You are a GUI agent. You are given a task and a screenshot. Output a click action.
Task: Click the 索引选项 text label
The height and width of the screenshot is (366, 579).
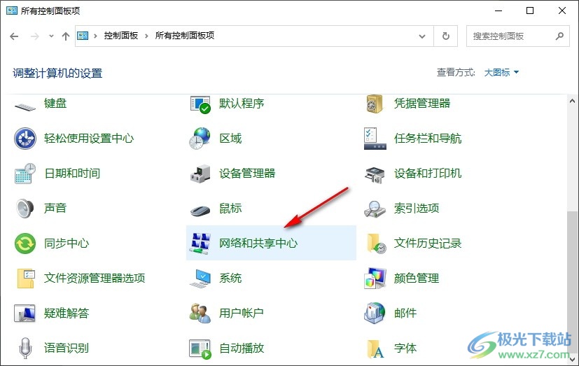click(x=417, y=209)
